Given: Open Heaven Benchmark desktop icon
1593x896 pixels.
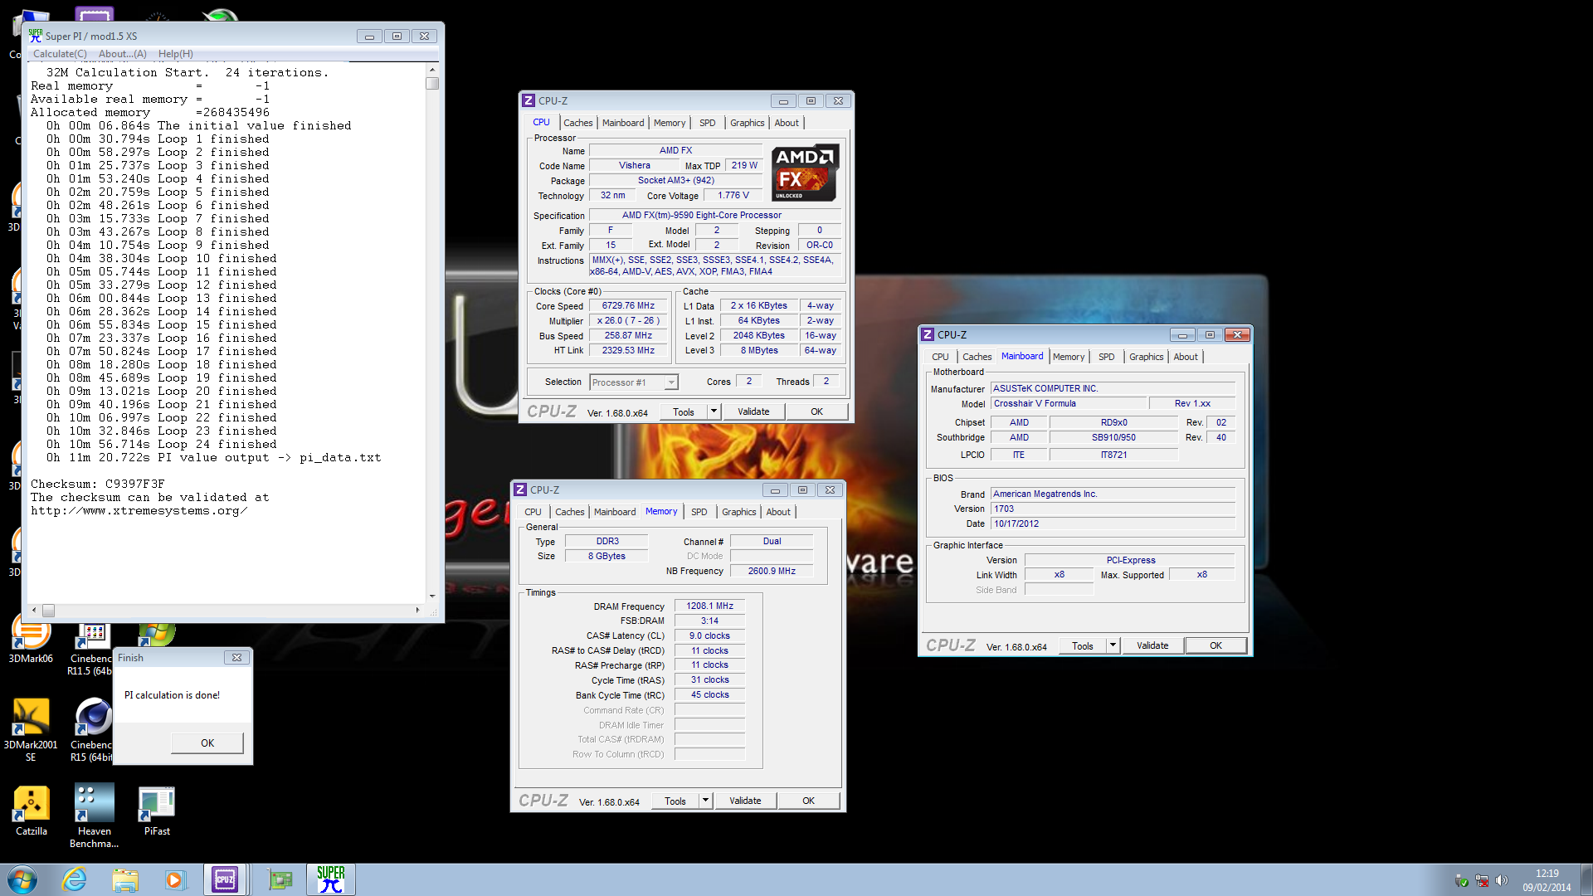Looking at the screenshot, I should coord(94,816).
